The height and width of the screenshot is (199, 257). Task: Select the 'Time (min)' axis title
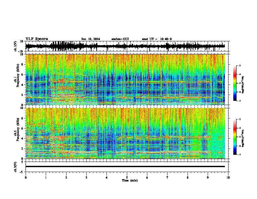click(130, 180)
